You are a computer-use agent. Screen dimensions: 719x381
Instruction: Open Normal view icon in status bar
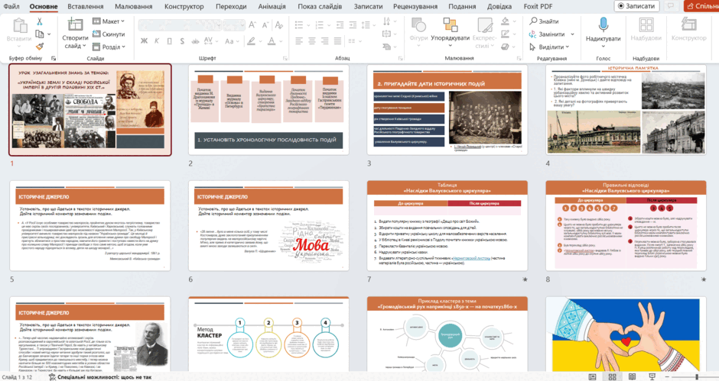pos(593,377)
